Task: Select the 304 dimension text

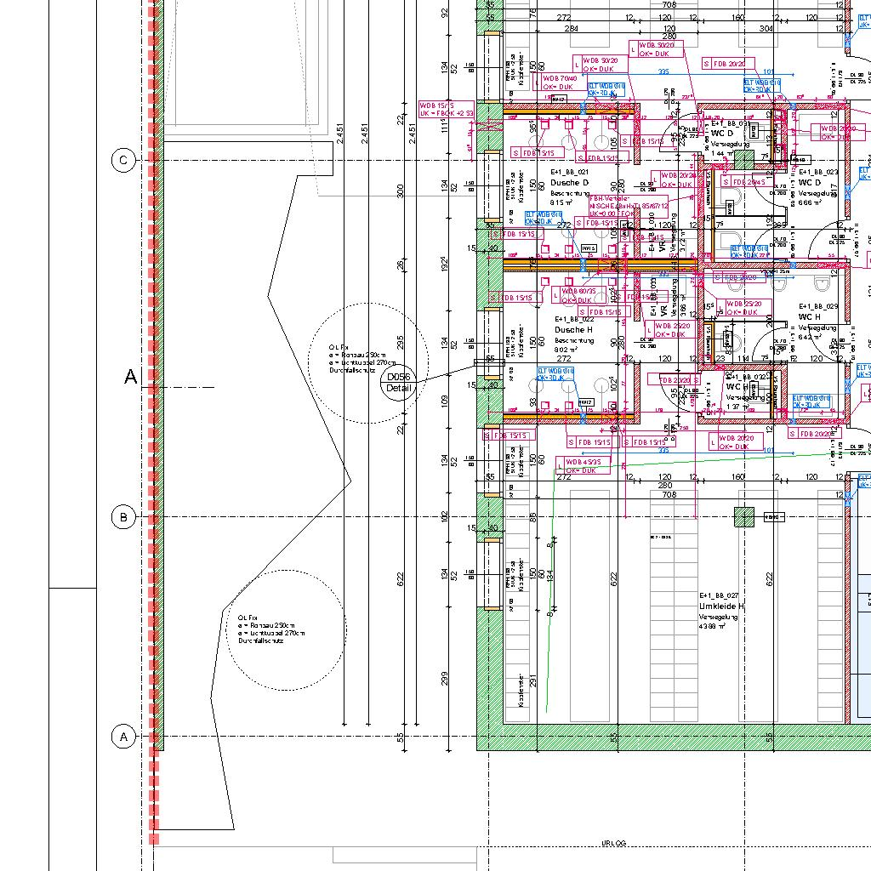Action: click(766, 28)
